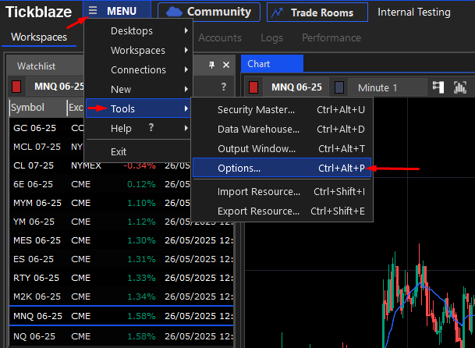This screenshot has height=348, width=475.
Task: Click the dark blue period link square in Chart
Action: tap(339, 87)
